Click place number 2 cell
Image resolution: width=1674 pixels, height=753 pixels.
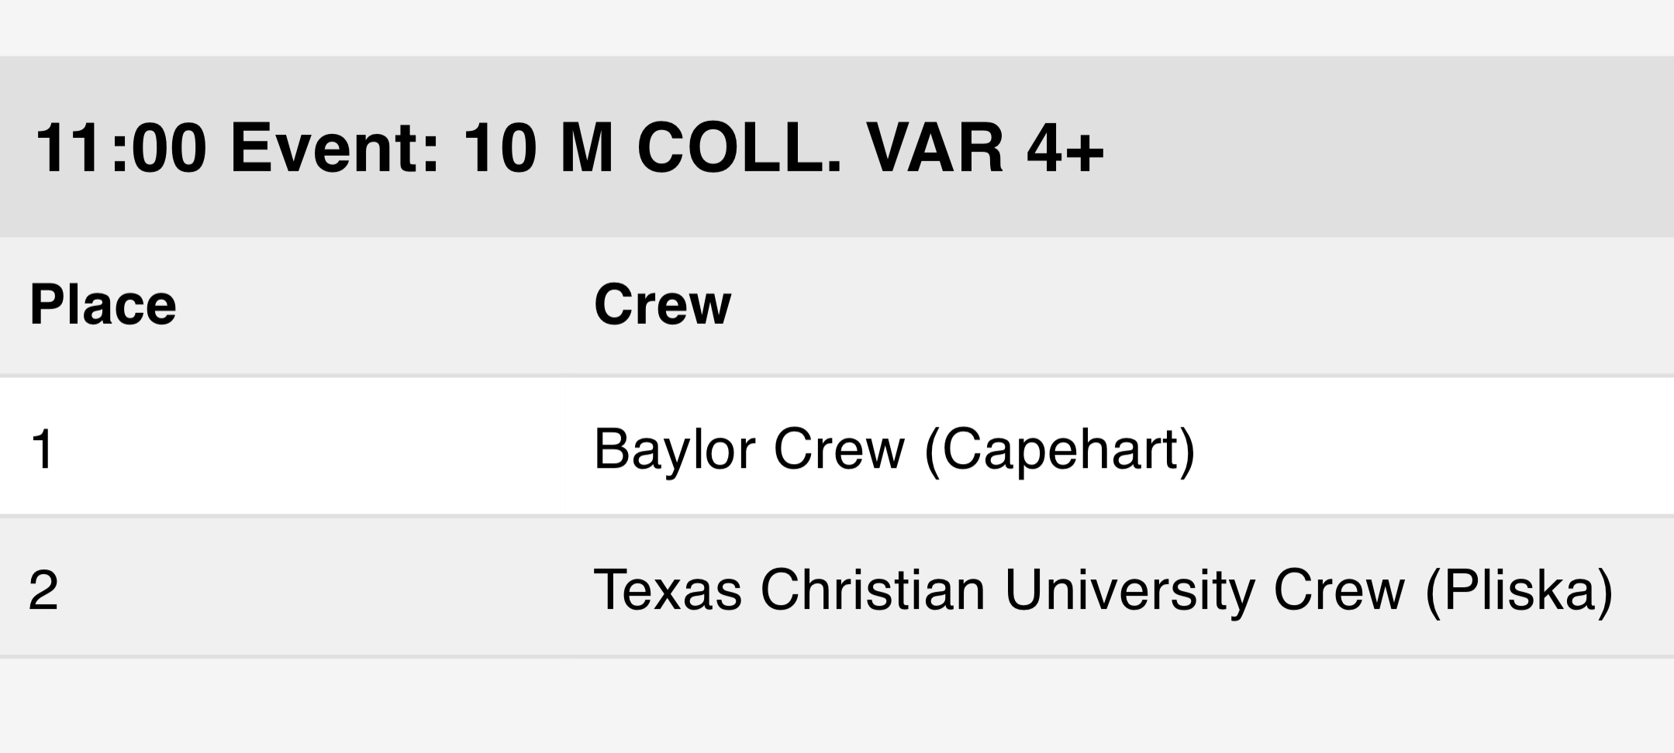coord(43,590)
